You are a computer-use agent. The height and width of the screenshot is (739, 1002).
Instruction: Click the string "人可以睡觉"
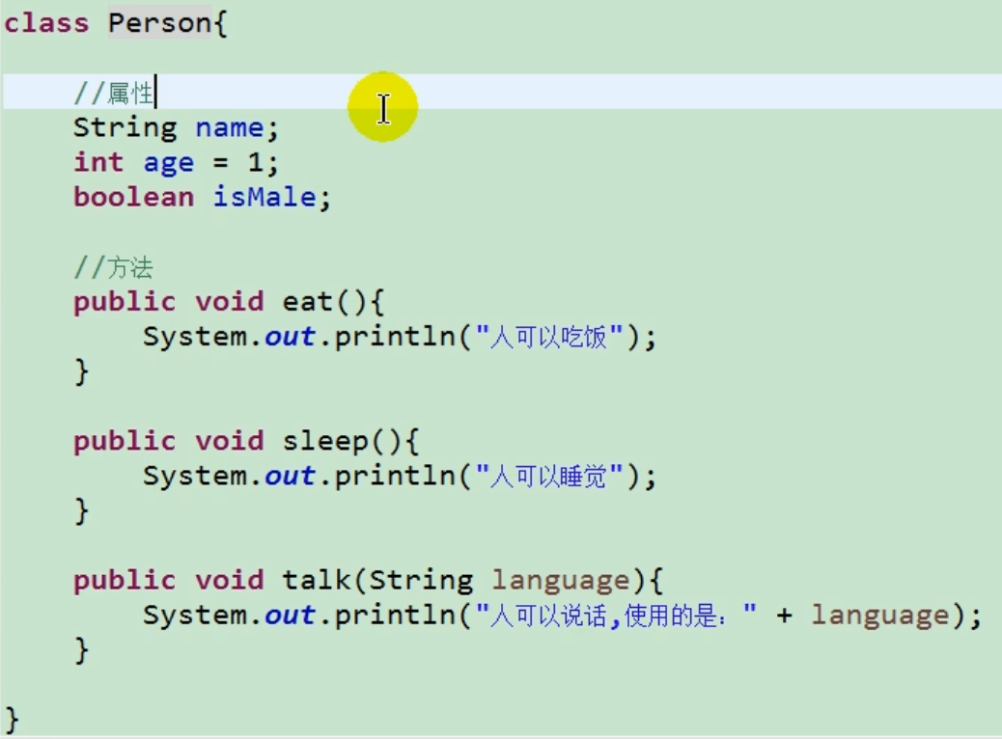point(549,476)
